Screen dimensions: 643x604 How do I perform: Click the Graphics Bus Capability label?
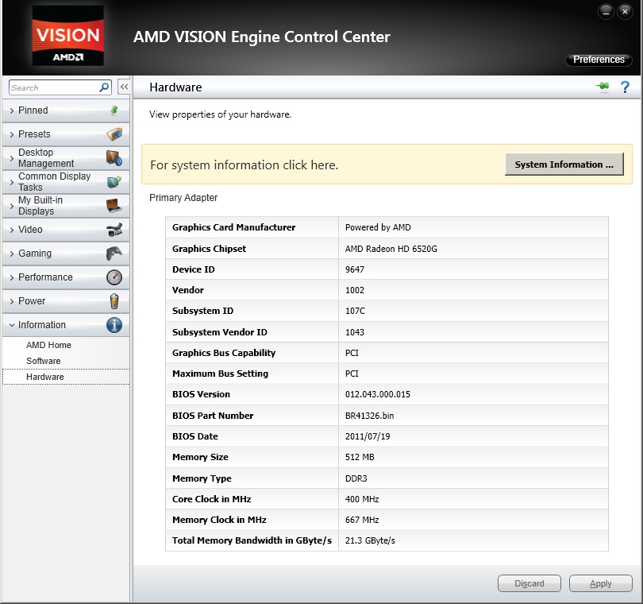224,353
